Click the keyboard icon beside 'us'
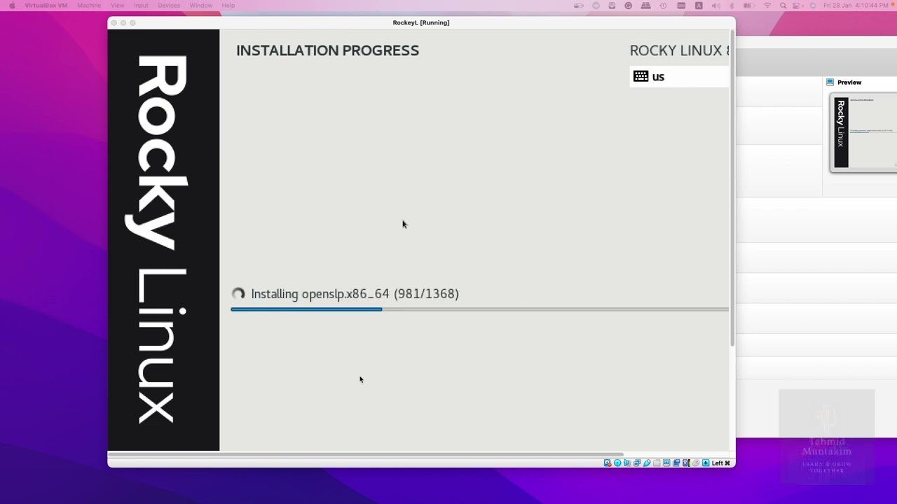Screen dimensions: 897x504 [641, 76]
